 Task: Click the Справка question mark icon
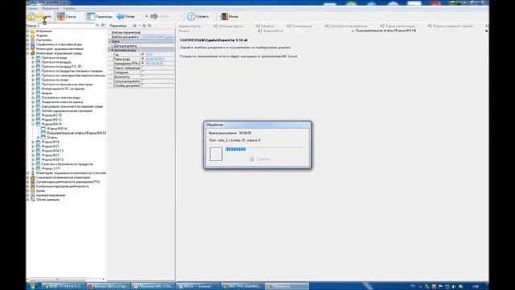click(191, 16)
